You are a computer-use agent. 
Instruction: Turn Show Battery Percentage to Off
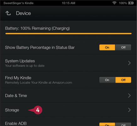click(123, 48)
